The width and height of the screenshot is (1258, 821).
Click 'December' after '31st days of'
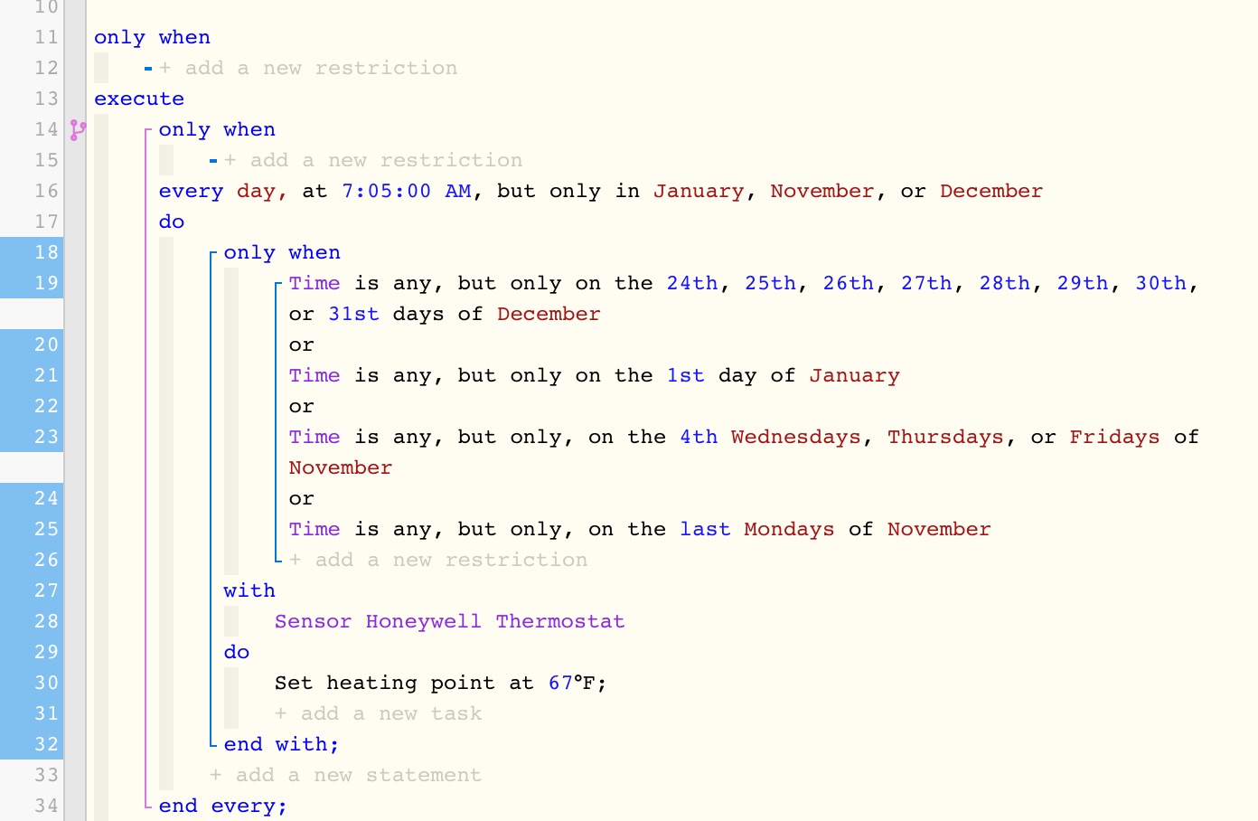click(549, 314)
